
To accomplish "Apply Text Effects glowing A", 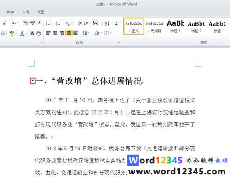I will click(3, 33).
